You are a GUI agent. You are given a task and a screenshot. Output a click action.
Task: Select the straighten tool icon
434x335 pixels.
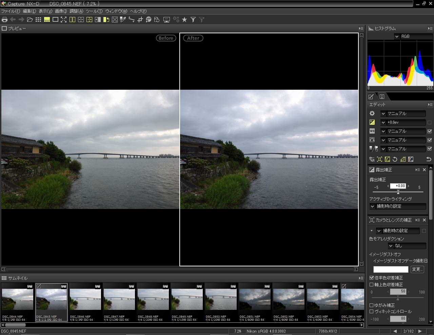pos(132,20)
